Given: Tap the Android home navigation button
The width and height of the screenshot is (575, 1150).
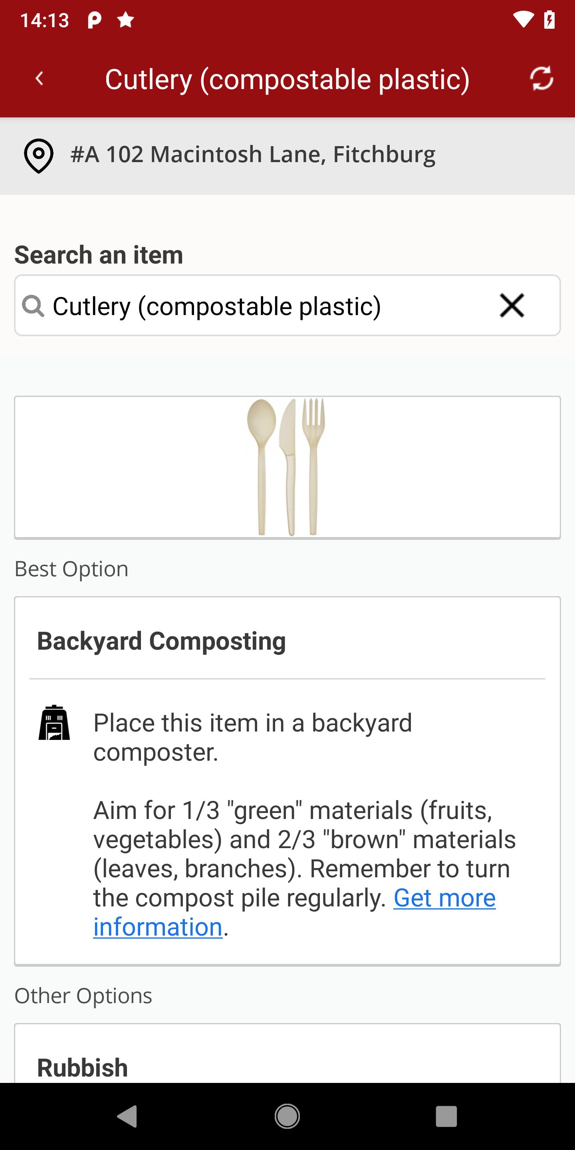Looking at the screenshot, I should tap(287, 1116).
